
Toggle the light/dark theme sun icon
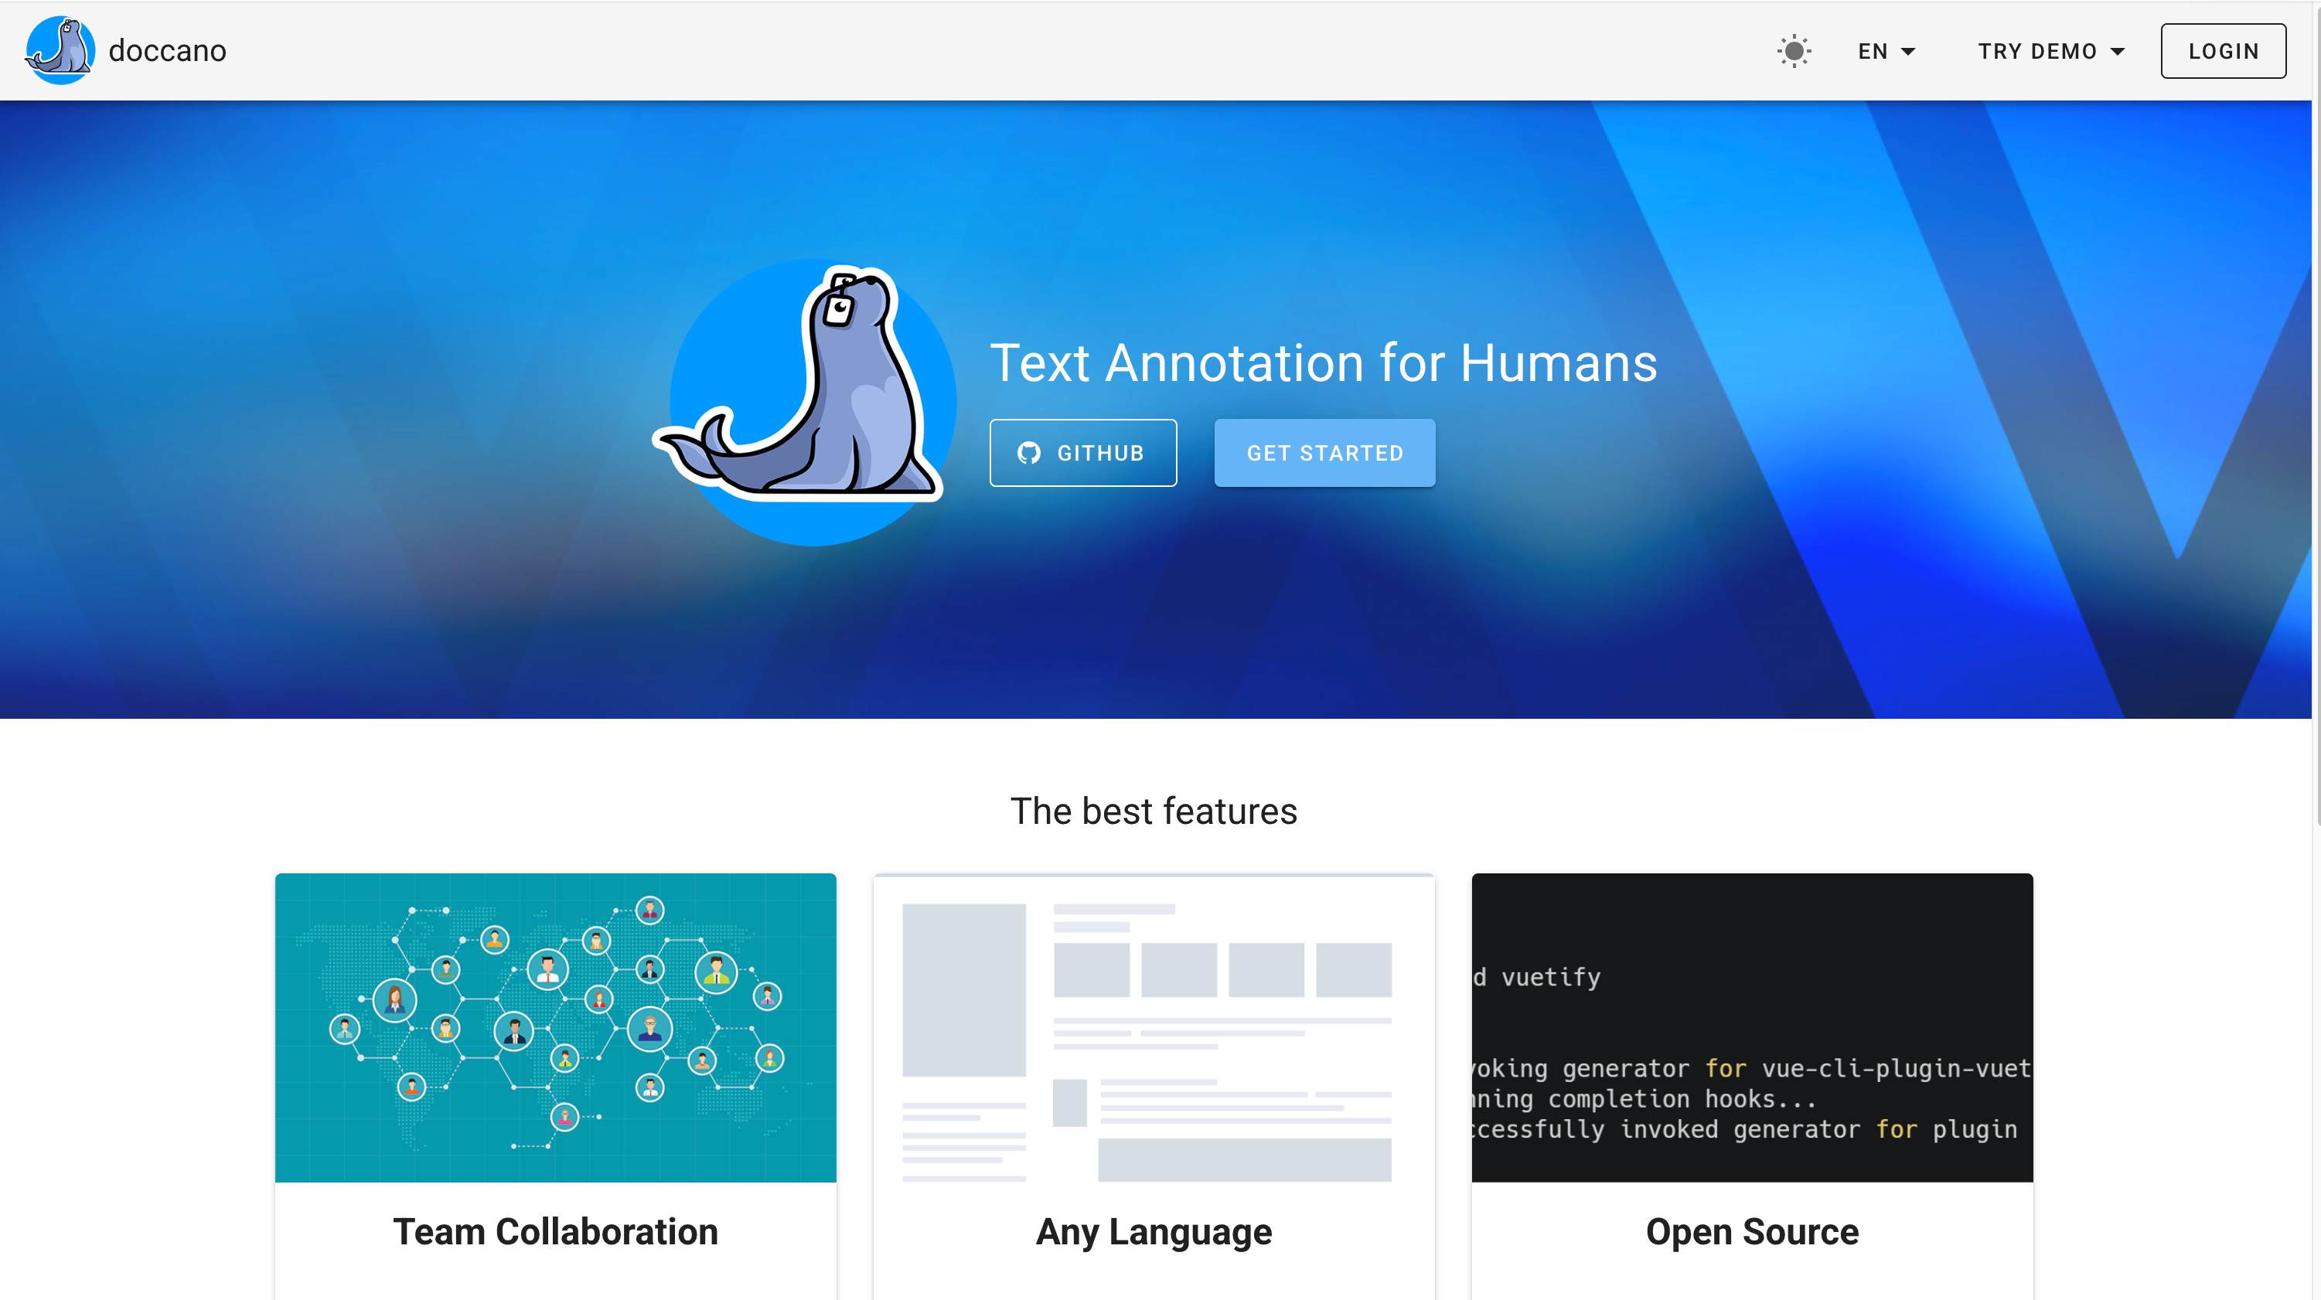click(x=1794, y=51)
